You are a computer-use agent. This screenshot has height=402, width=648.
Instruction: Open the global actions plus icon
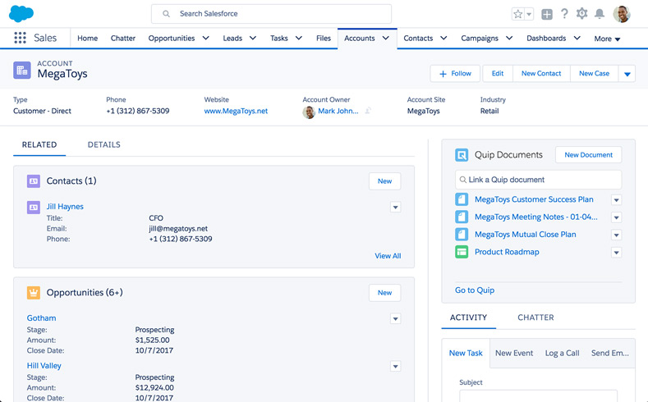coord(547,14)
